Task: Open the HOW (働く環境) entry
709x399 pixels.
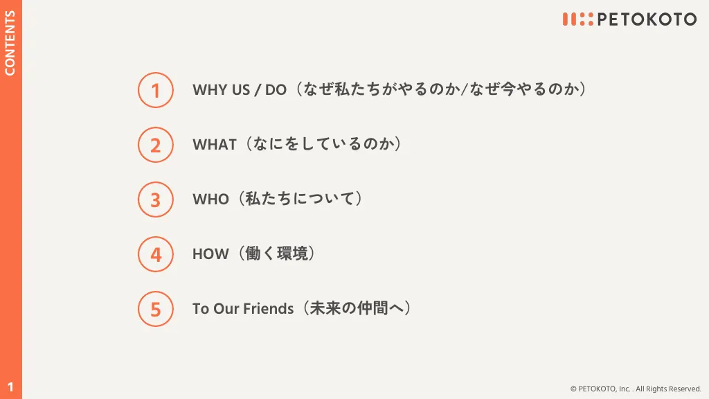Action: [254, 254]
